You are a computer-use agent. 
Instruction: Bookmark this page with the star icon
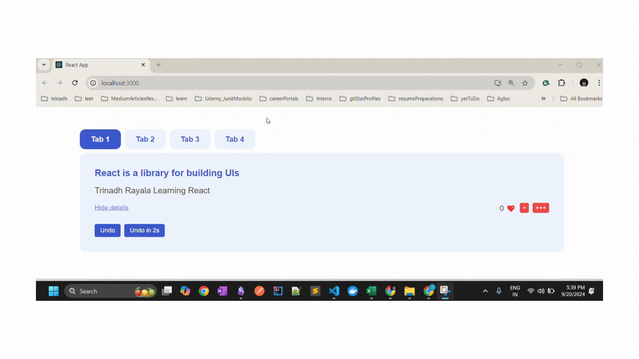tap(525, 83)
